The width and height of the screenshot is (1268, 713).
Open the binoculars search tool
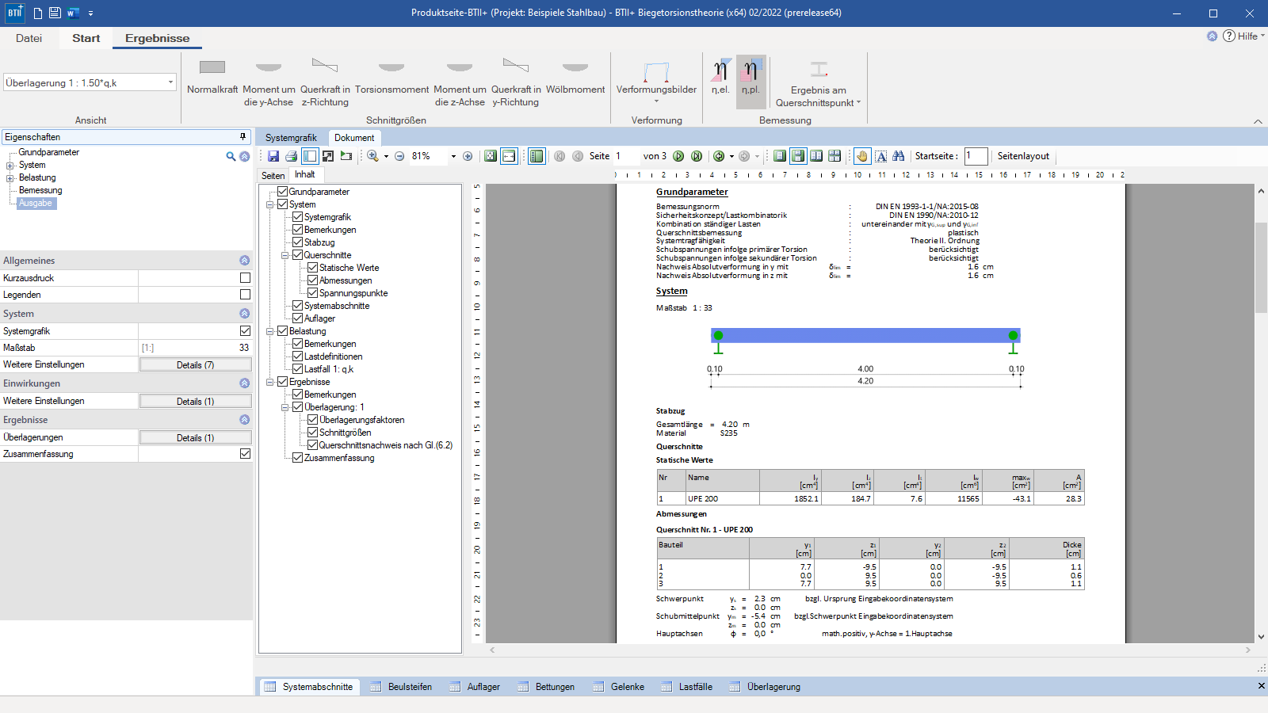[x=898, y=156]
